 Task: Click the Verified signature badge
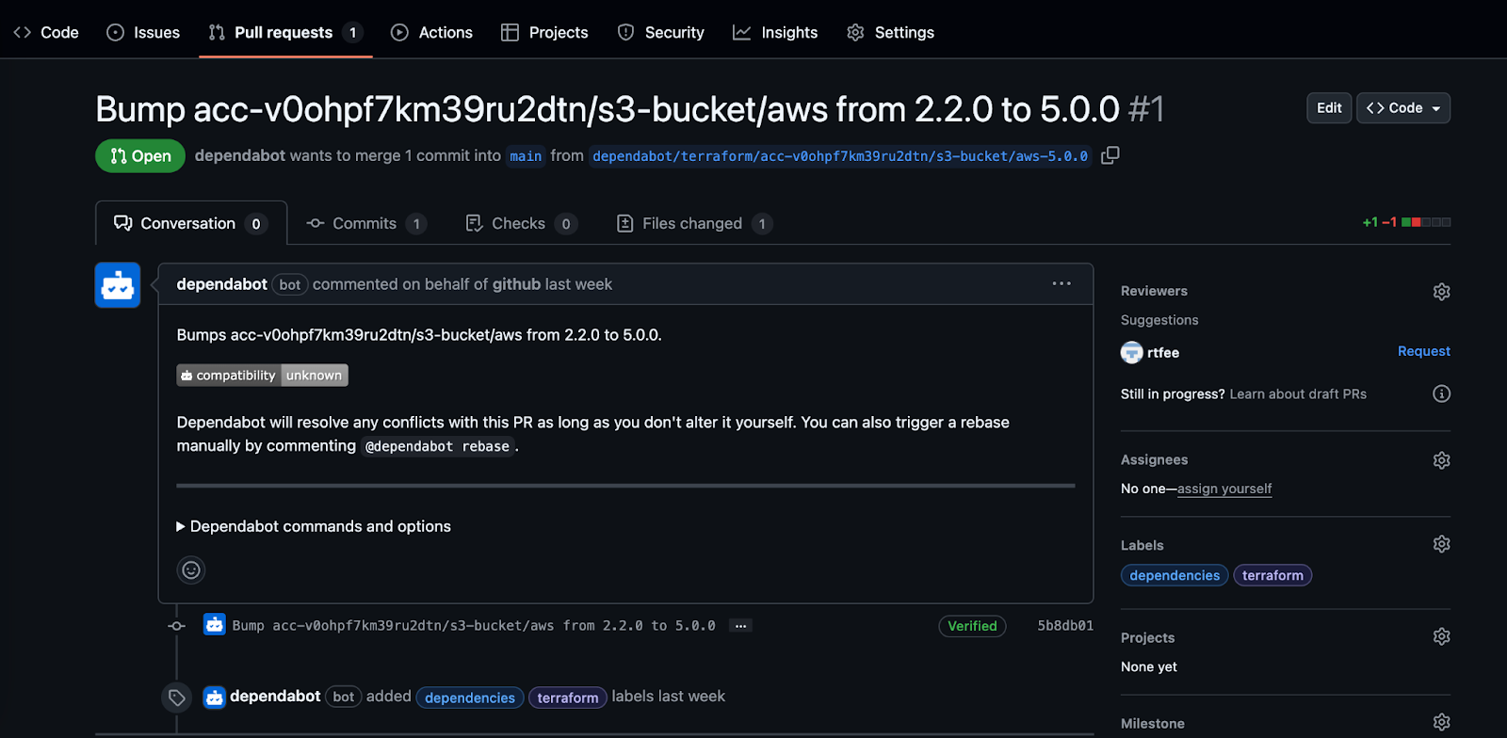point(972,626)
